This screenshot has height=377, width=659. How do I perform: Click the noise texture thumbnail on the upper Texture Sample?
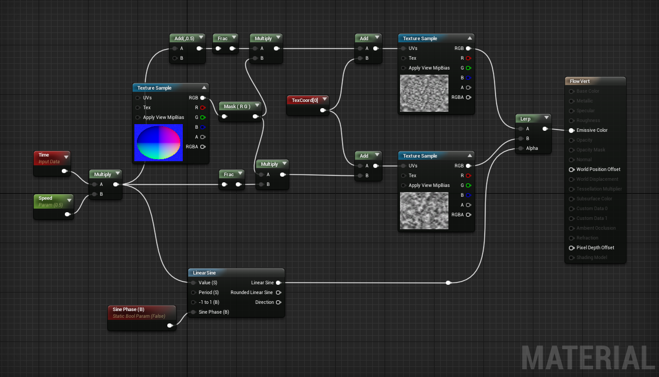click(x=424, y=93)
